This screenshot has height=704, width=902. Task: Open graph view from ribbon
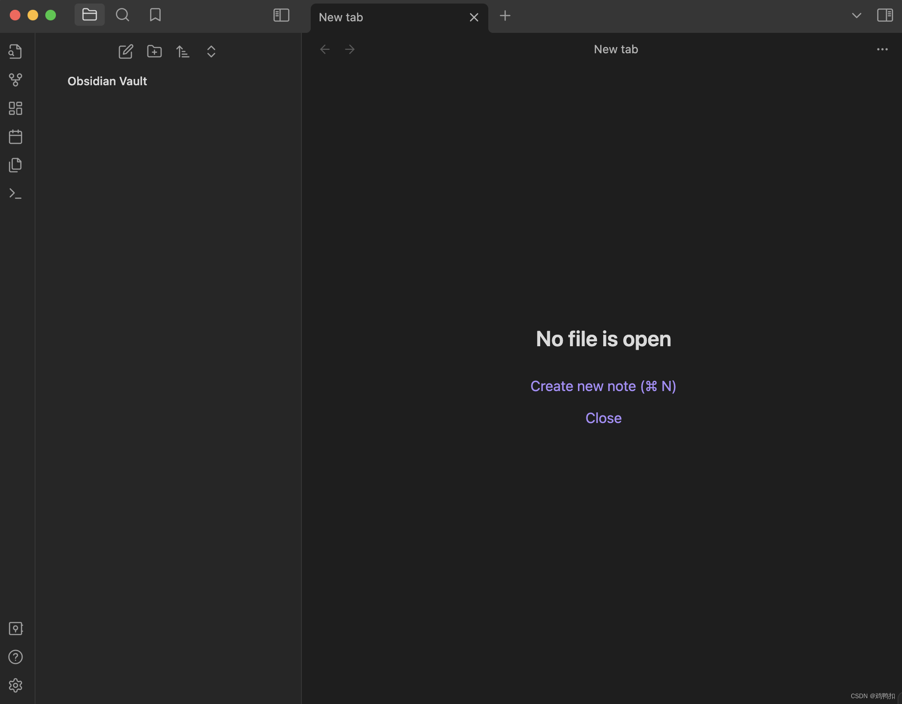click(16, 80)
